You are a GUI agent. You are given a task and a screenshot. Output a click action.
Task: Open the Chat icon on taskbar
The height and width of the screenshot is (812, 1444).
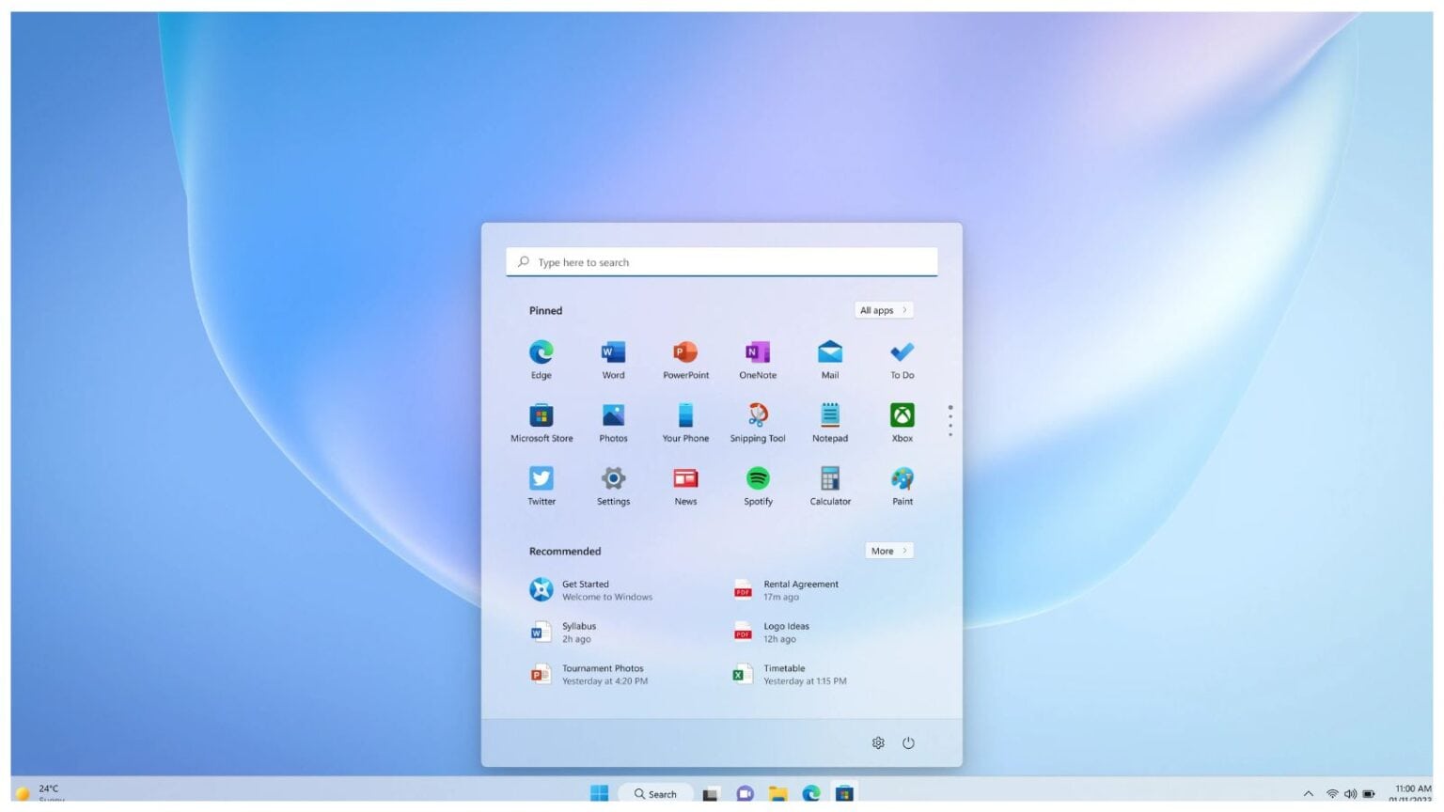click(745, 794)
